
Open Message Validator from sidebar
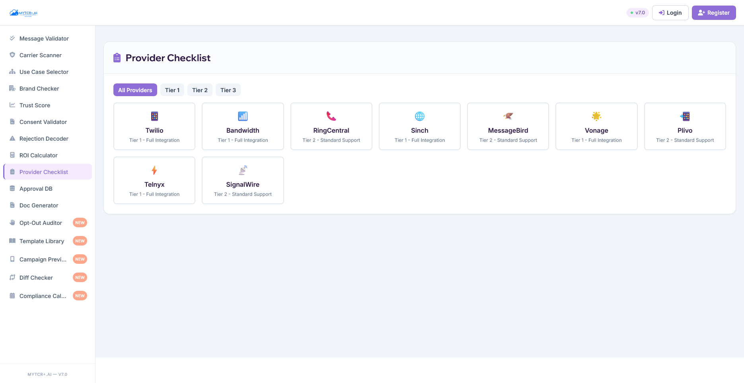click(44, 39)
